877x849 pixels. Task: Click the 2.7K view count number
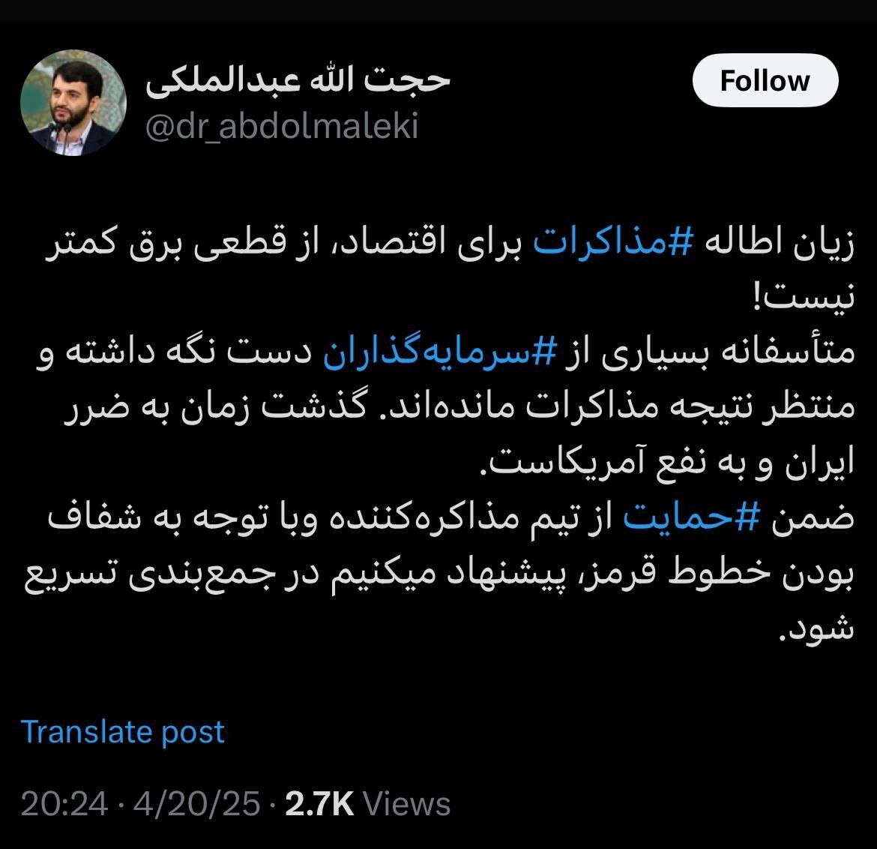tap(319, 804)
